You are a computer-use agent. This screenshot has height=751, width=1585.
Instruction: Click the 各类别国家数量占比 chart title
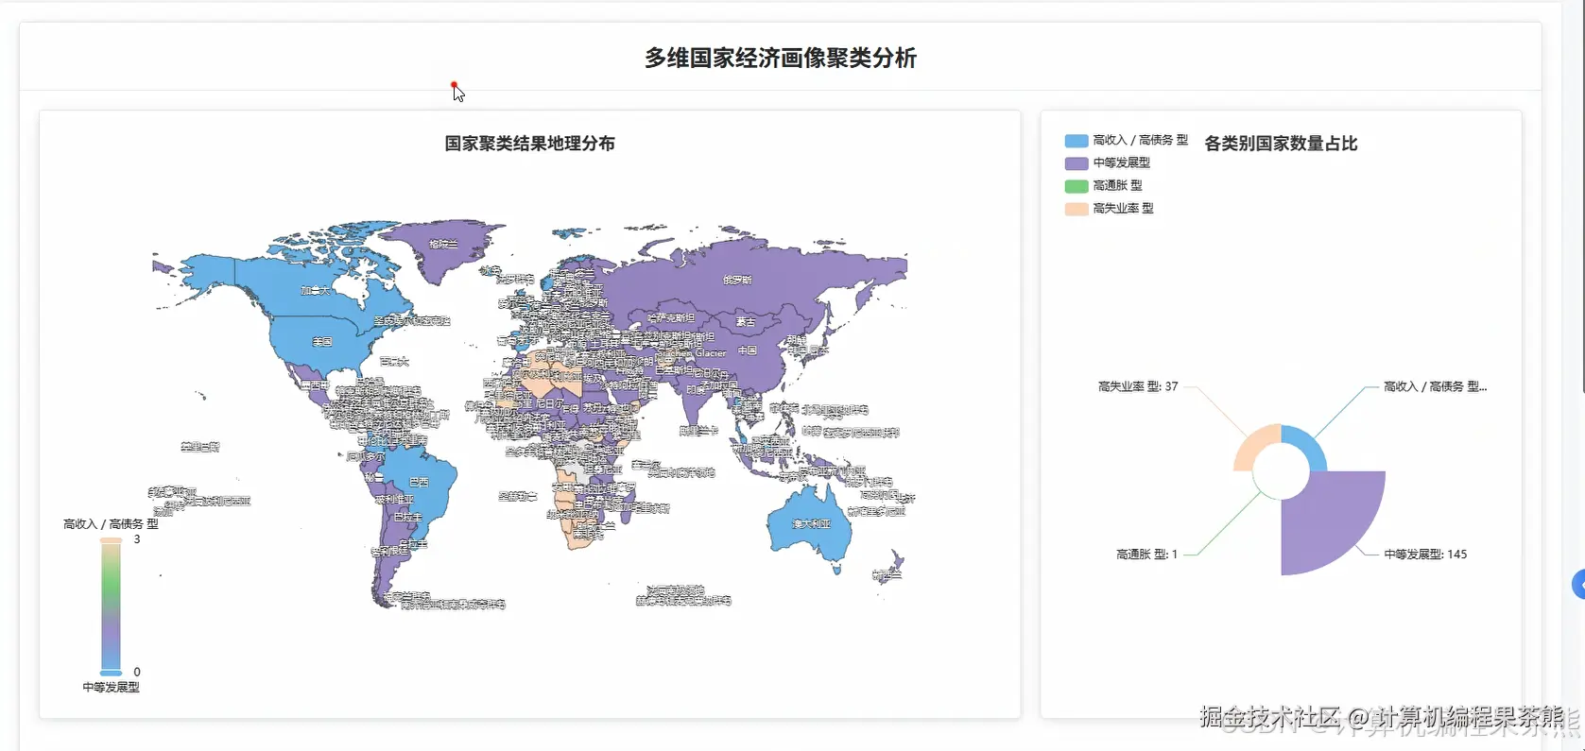pyautogui.click(x=1281, y=144)
